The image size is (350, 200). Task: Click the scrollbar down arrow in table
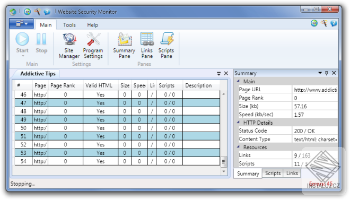(x=224, y=171)
